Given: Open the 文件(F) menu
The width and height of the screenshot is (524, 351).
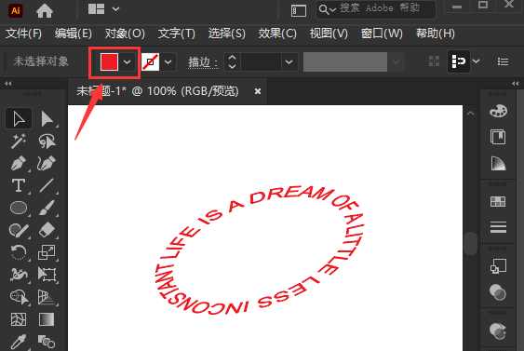Looking at the screenshot, I should (23, 34).
